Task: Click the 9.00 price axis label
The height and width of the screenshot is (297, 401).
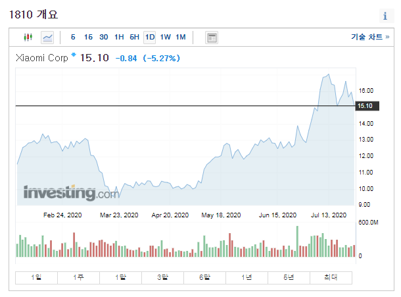Action: [364, 205]
